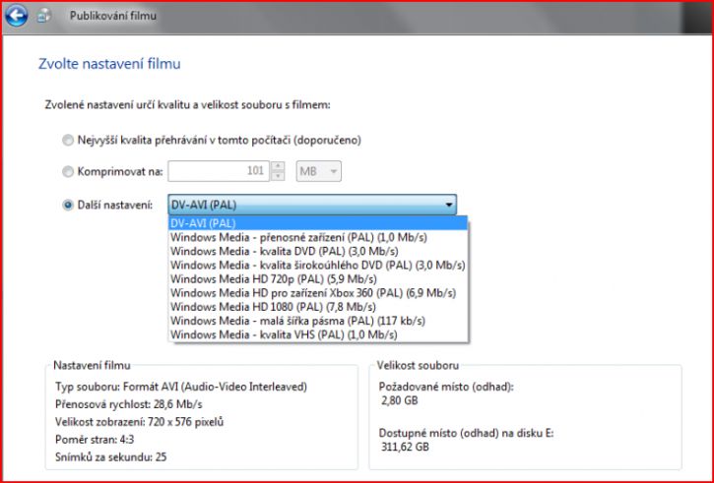Go back with the blue arrow button
This screenshot has height=483, width=714.
tap(16, 16)
